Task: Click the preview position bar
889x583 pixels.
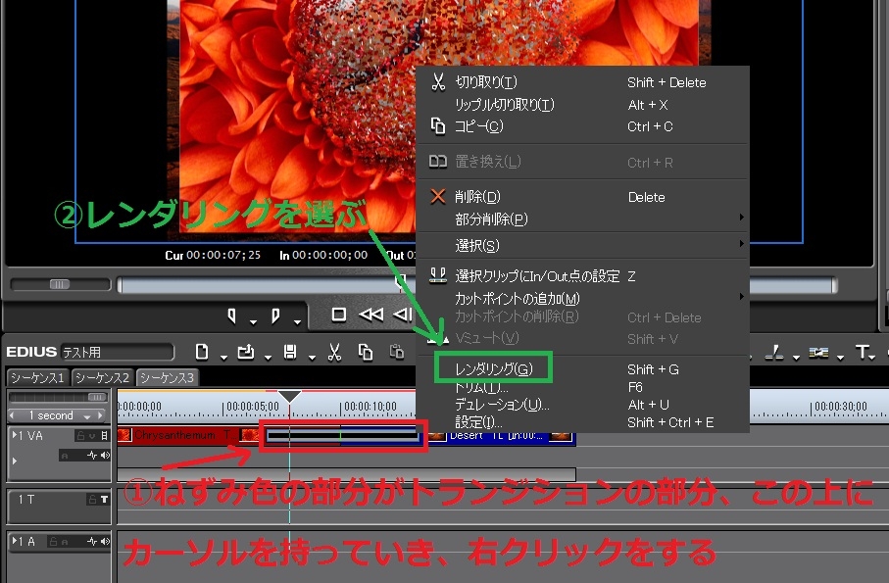Action: coord(476,284)
